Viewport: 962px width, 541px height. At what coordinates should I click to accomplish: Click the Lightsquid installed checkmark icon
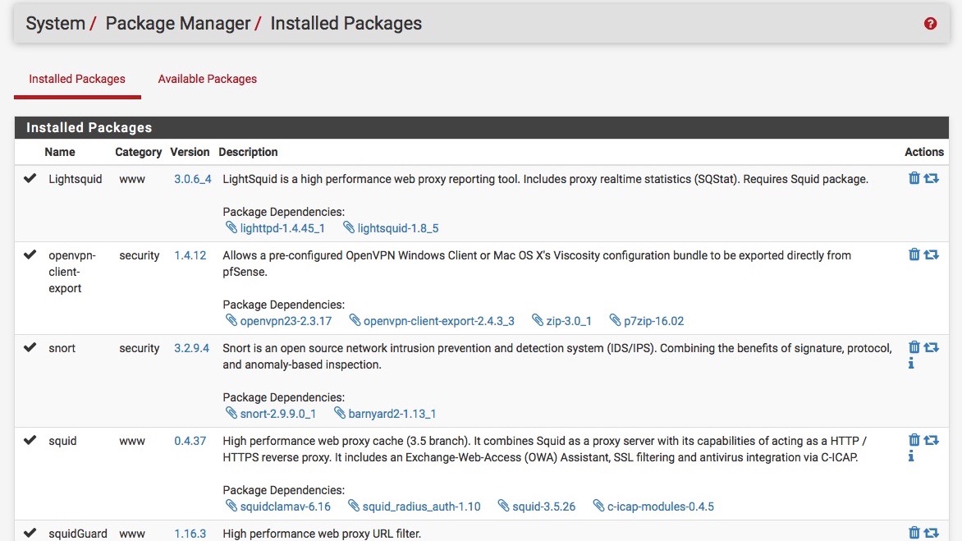click(x=30, y=178)
